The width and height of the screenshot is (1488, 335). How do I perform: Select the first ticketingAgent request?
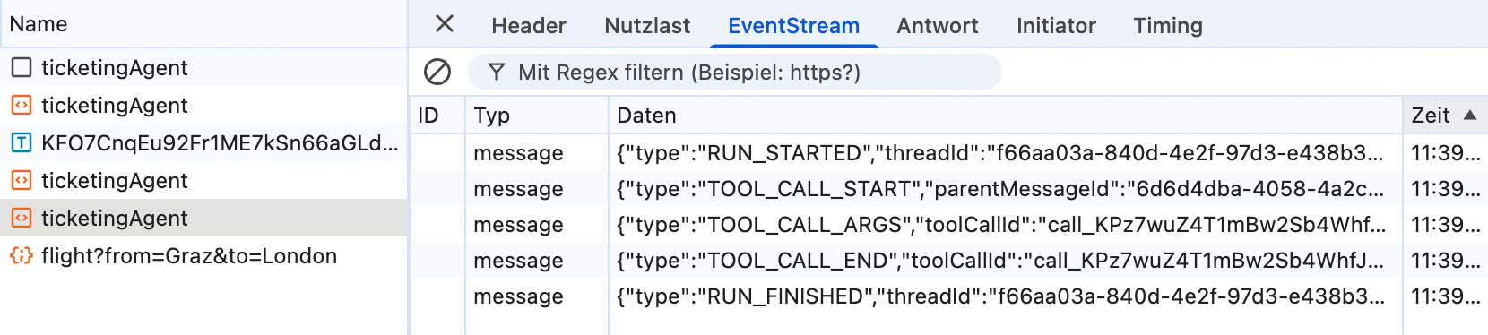(203, 67)
